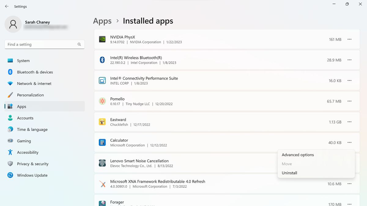Open the ellipsis menu for Pomello
Screen dimensions: 367x206
point(349,101)
